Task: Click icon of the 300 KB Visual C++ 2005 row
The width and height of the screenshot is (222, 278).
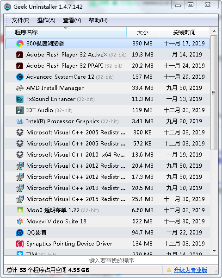Action: (20, 133)
